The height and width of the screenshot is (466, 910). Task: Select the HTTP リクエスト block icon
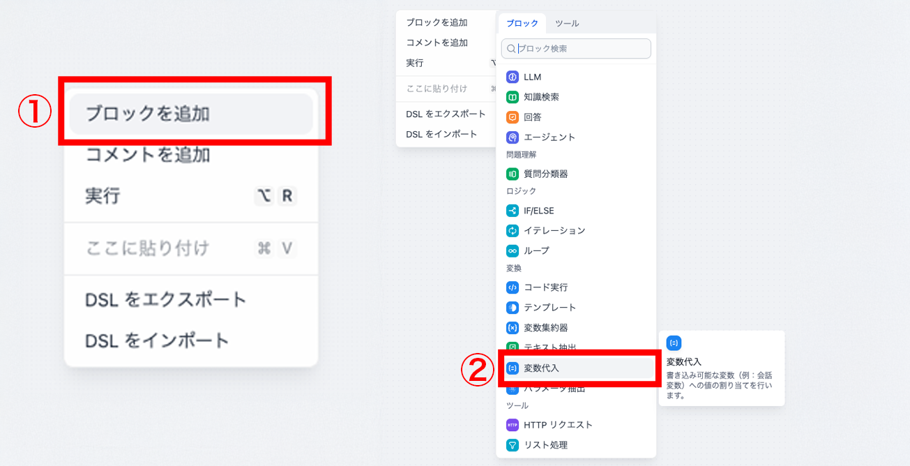[x=513, y=425]
